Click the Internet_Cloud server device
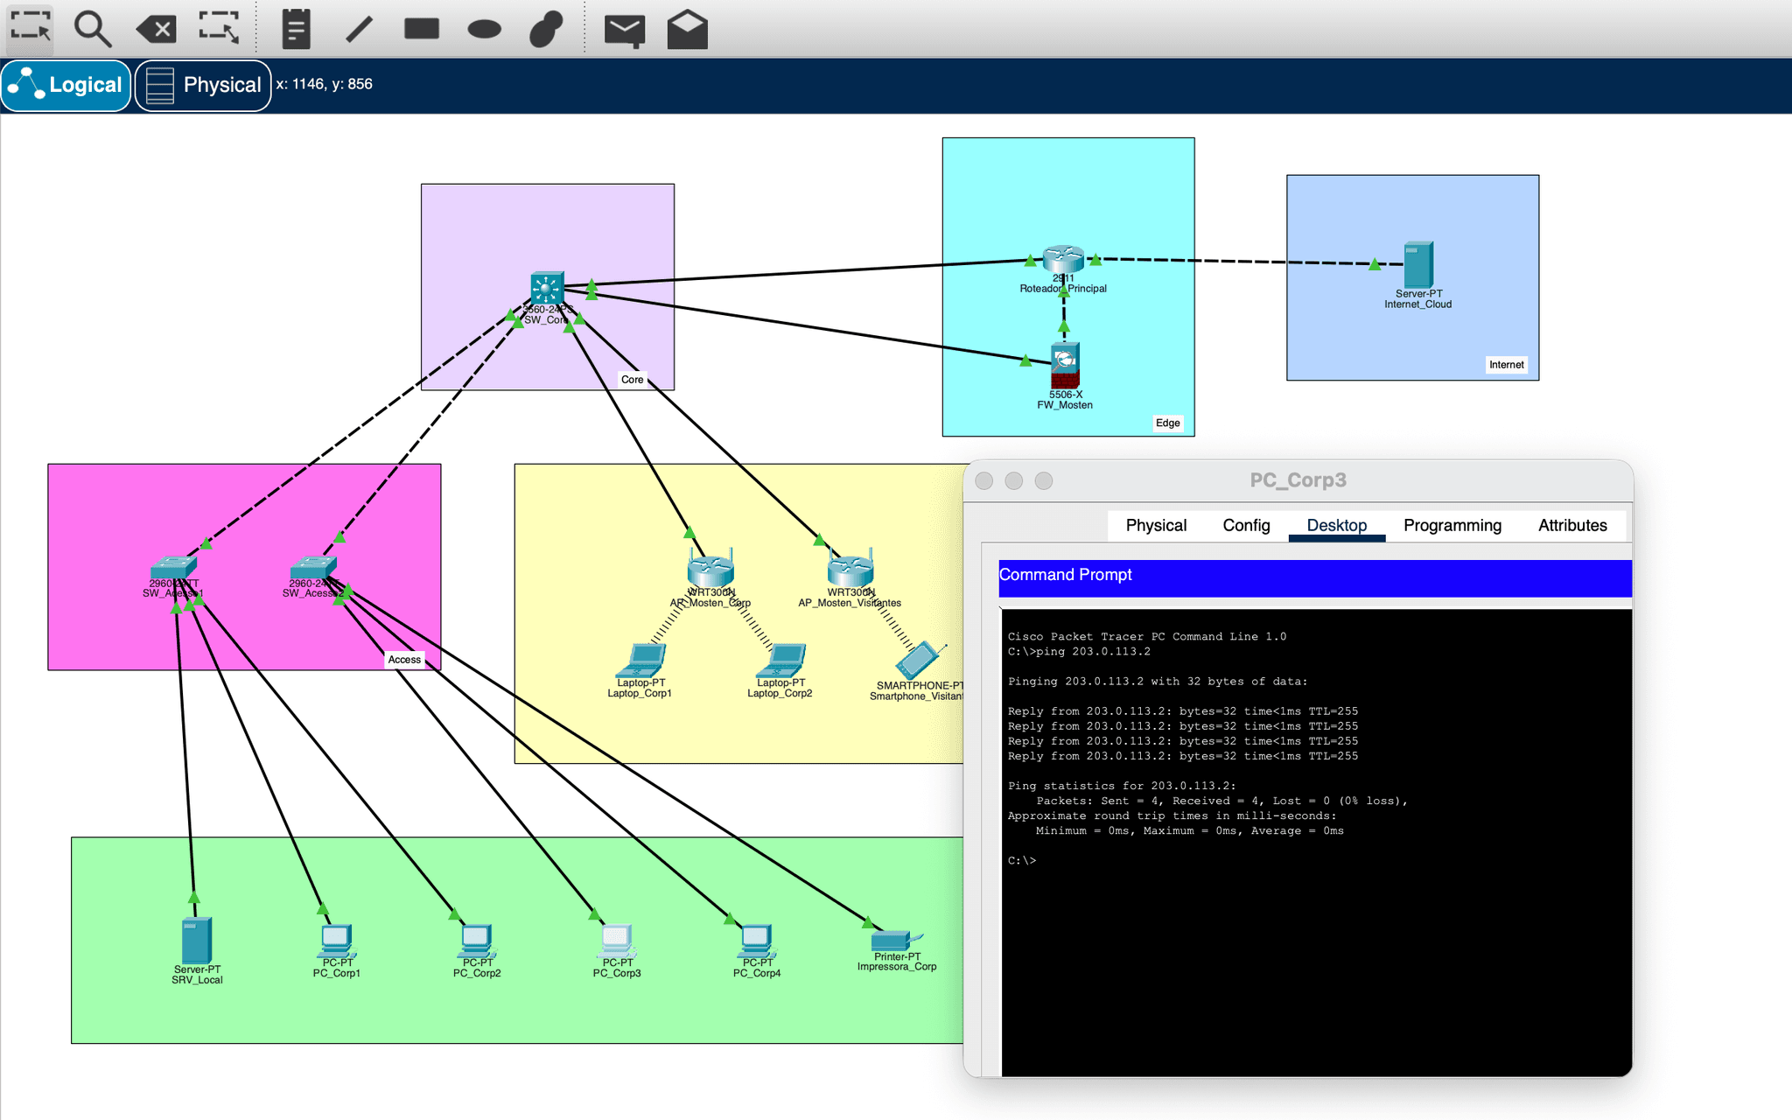This screenshot has height=1120, width=1792. (x=1418, y=265)
